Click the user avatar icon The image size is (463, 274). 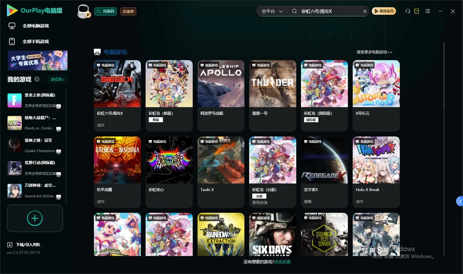[83, 12]
